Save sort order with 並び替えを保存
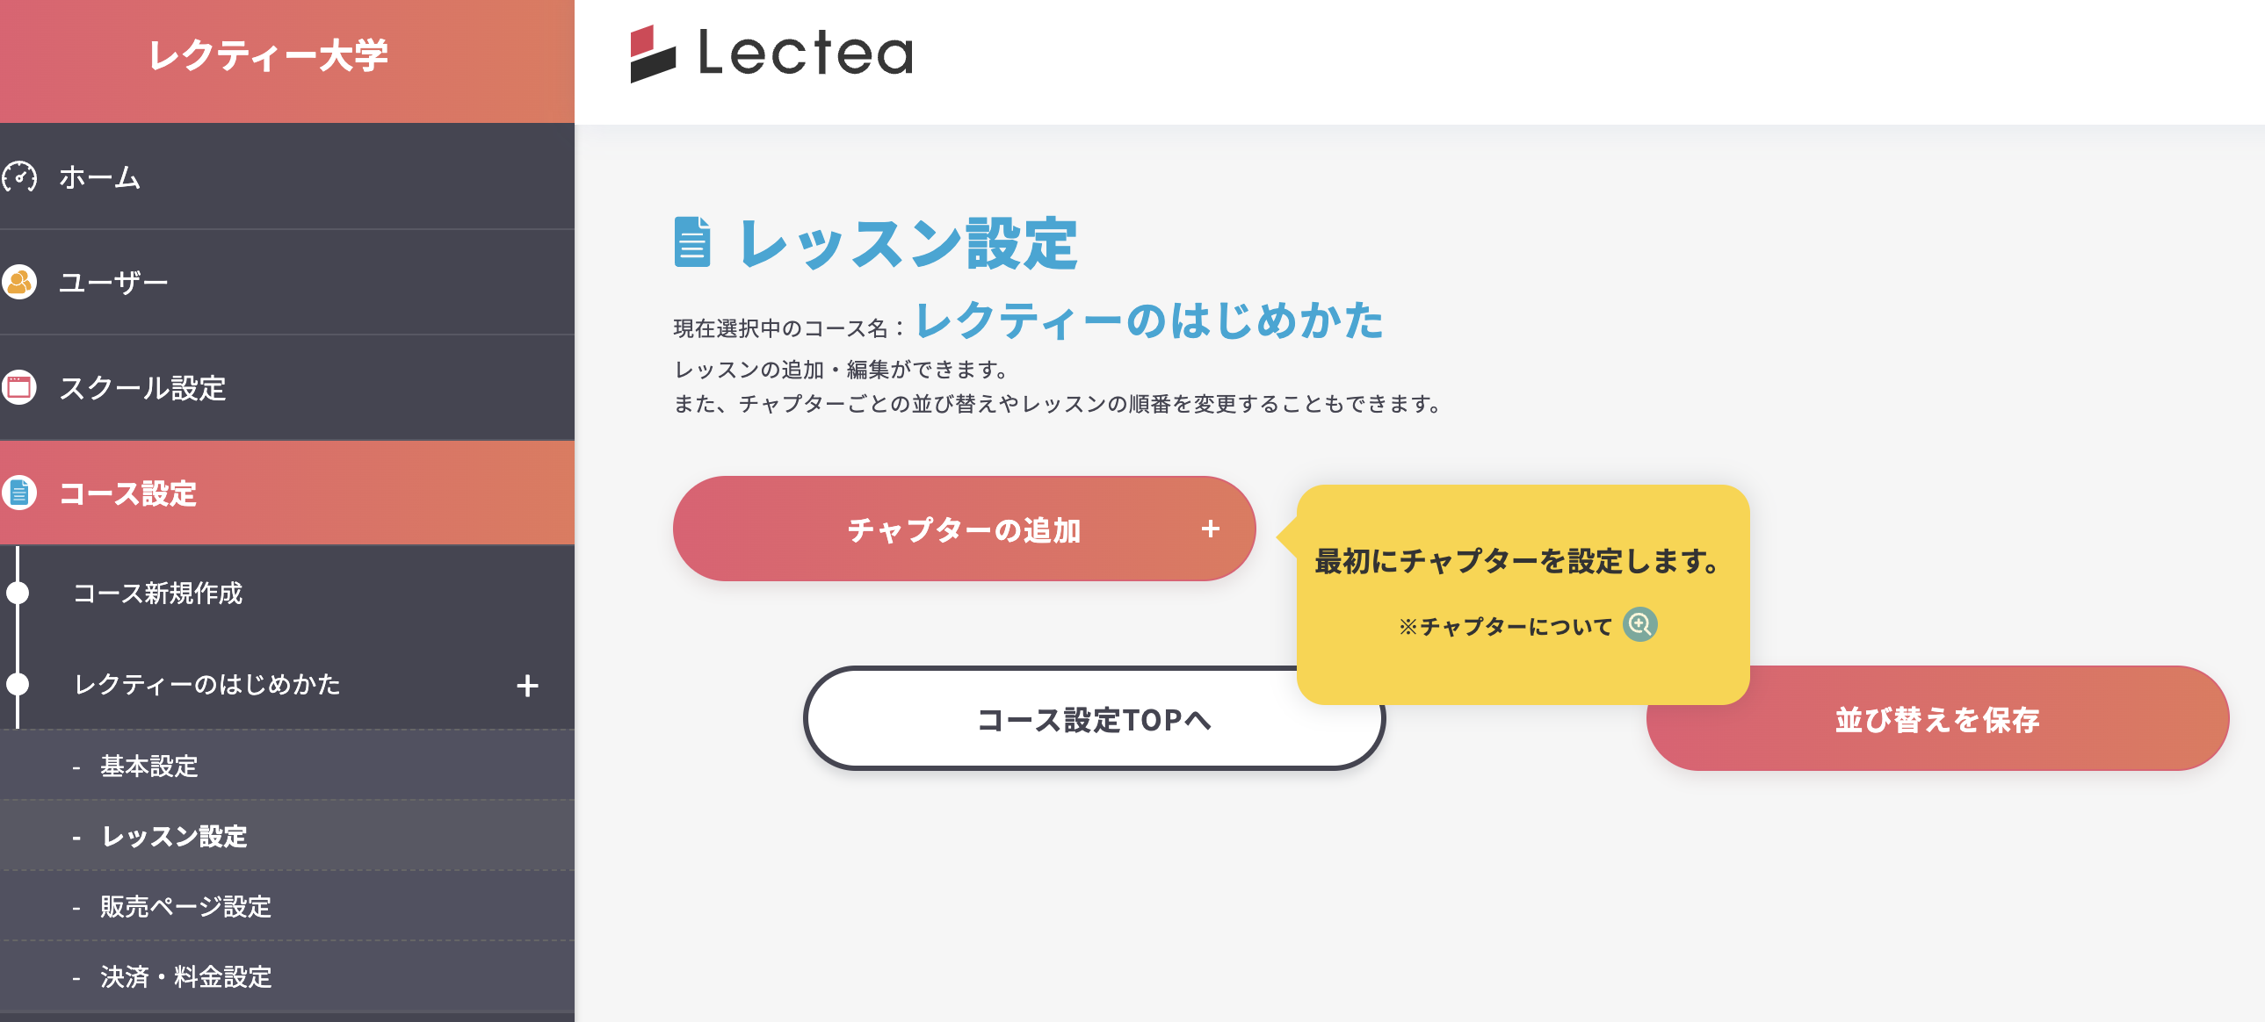This screenshot has width=2265, height=1022. 1936,720
